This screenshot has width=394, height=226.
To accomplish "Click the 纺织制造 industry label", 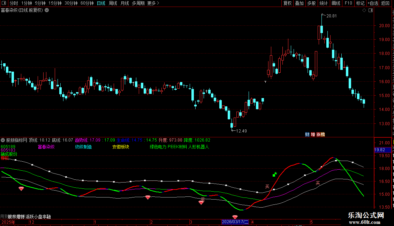I will (83, 147).
